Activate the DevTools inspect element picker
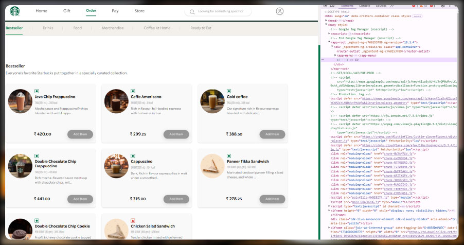This screenshot has width=464, height=245. click(325, 5)
